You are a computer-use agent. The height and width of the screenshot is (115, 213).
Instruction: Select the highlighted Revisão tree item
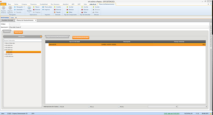click(x=23, y=52)
